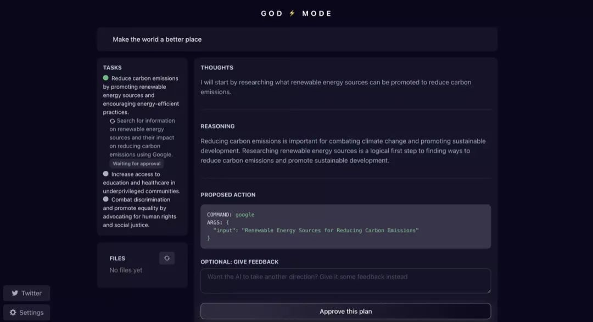Click the GOD MODE title
Screen dimensions: 593x322
(296, 14)
